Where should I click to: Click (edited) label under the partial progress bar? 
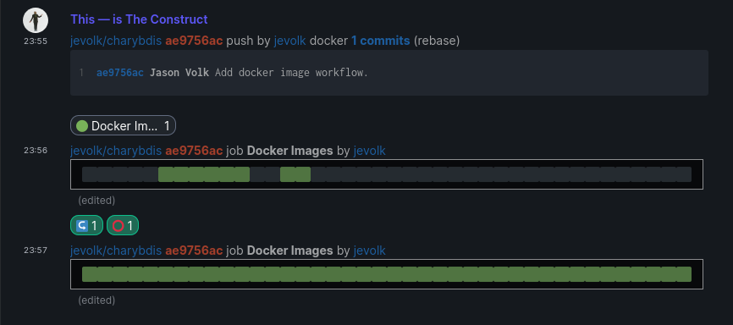(x=96, y=201)
